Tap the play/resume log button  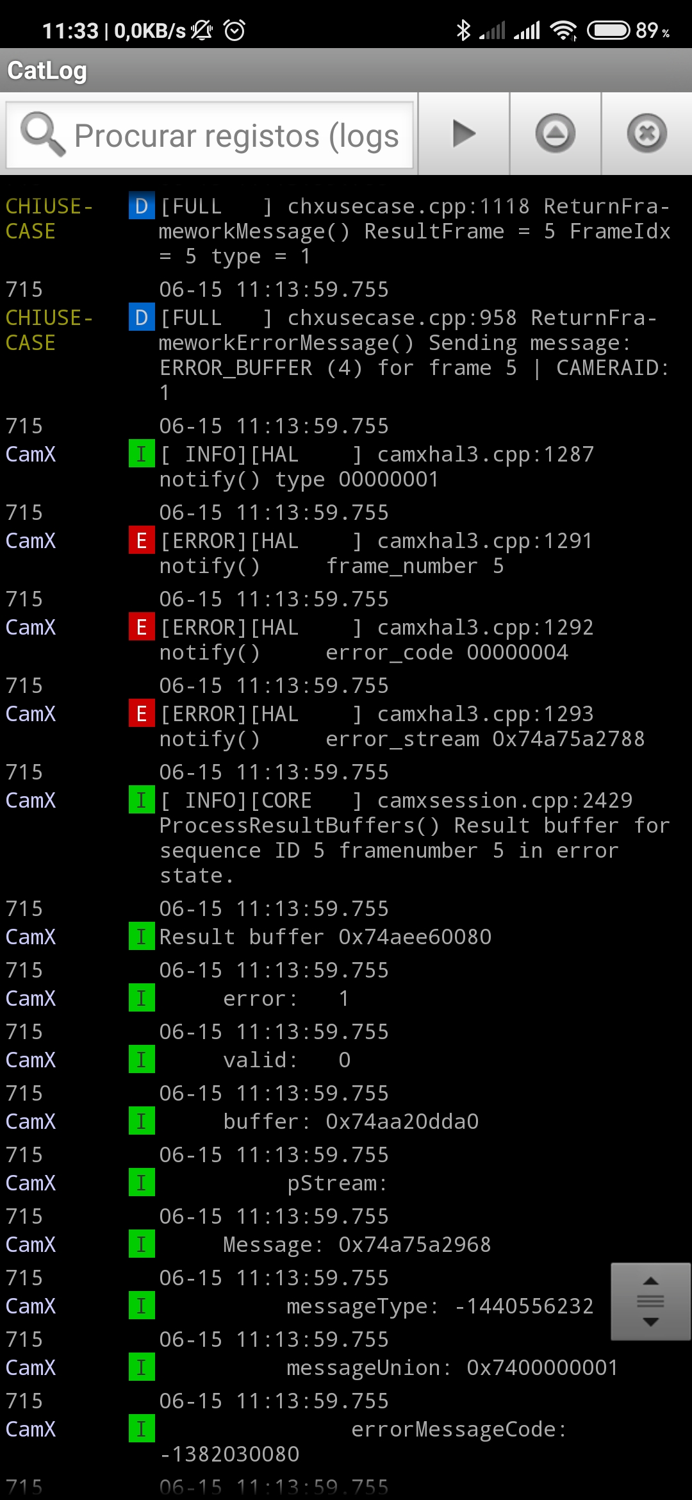click(x=464, y=134)
